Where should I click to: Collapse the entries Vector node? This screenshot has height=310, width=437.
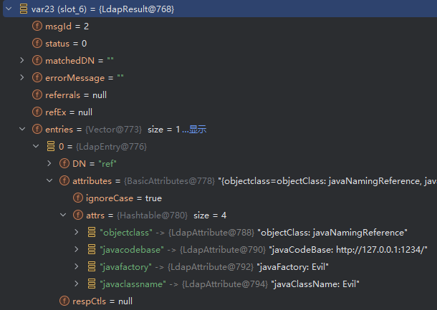click(21, 129)
